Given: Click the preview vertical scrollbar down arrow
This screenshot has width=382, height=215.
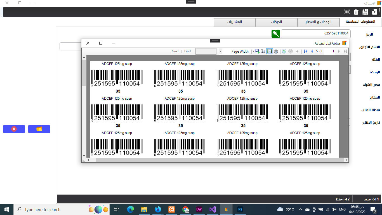Looking at the screenshot, I should pyautogui.click(x=84, y=155).
